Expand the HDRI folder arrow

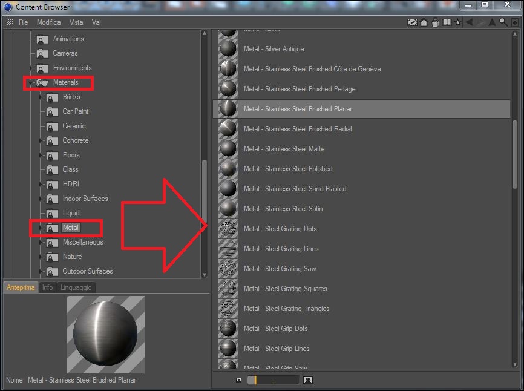41,184
